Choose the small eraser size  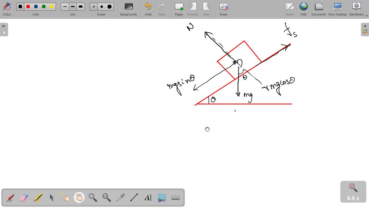[x=94, y=6]
